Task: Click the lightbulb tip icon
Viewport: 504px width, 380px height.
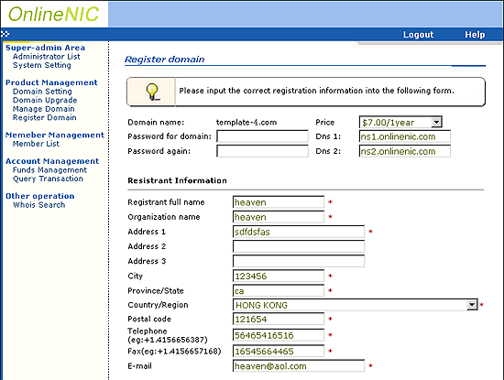Action: click(x=152, y=92)
